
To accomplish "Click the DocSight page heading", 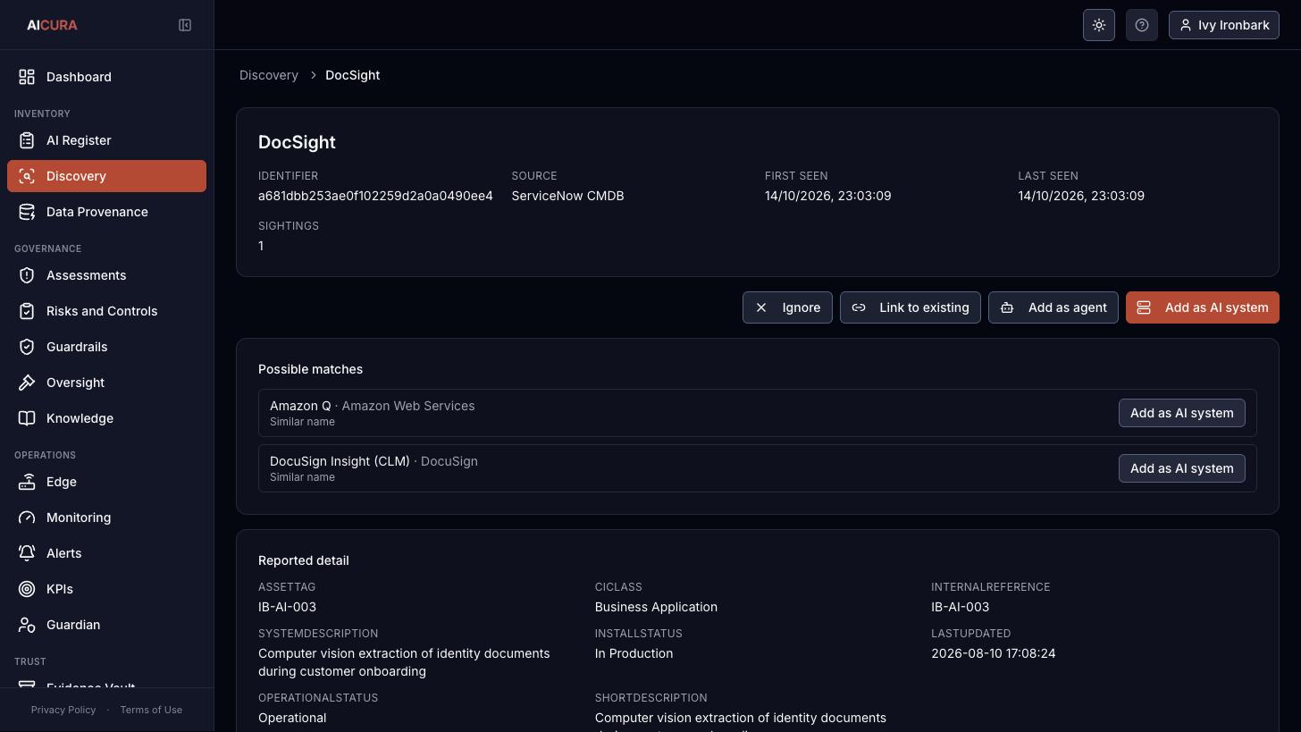I will [x=297, y=142].
